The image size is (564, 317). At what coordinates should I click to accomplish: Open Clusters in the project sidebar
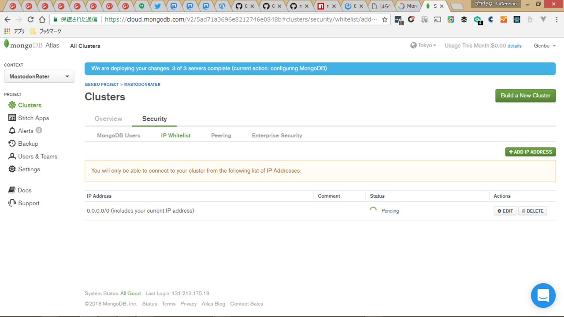pyautogui.click(x=30, y=105)
